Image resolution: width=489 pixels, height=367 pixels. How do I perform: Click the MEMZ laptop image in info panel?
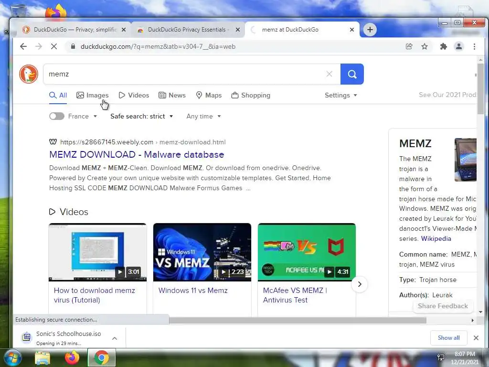pos(466,160)
